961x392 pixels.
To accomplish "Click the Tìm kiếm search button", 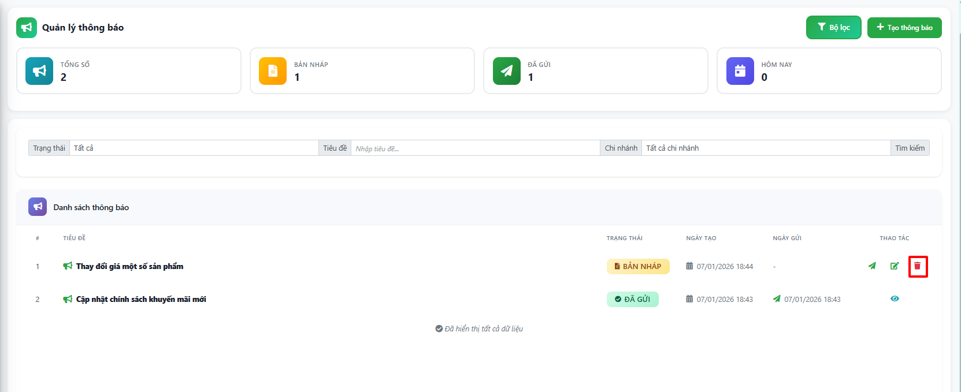I will click(x=910, y=148).
